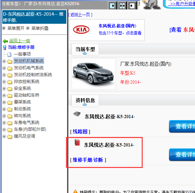Expand the 车身电气系统 tree node
The height and width of the screenshot is (193, 195).
[x=4, y=123]
